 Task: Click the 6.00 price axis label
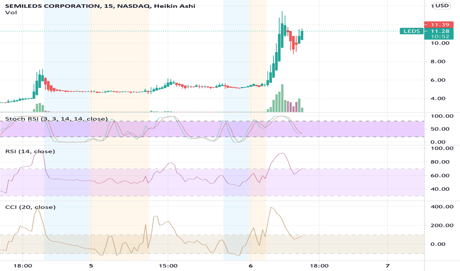click(x=438, y=80)
